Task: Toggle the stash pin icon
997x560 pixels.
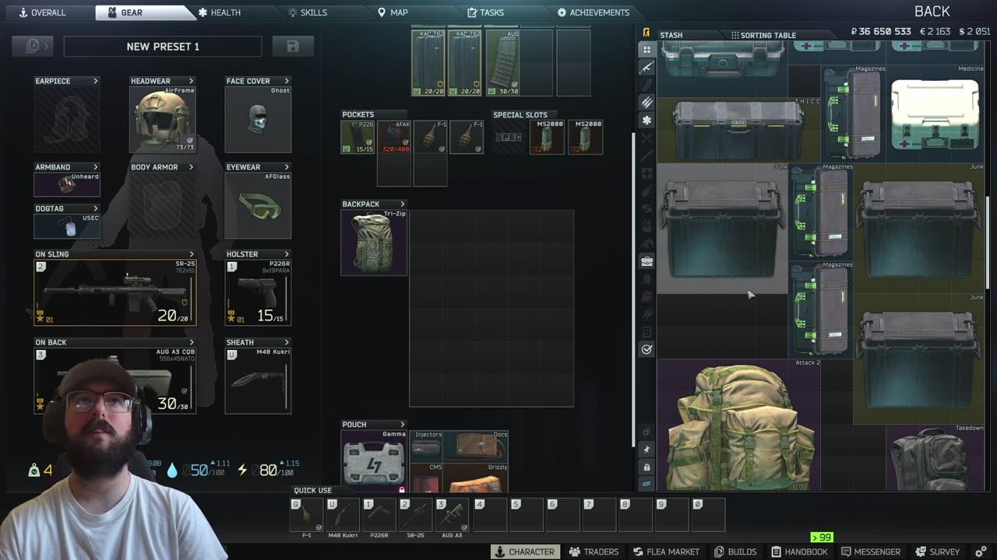Action: (646, 450)
